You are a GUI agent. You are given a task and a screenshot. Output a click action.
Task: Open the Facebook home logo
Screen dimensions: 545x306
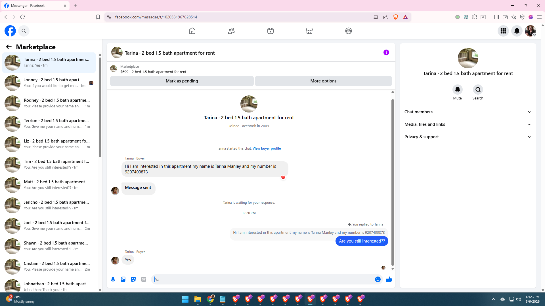point(10,31)
